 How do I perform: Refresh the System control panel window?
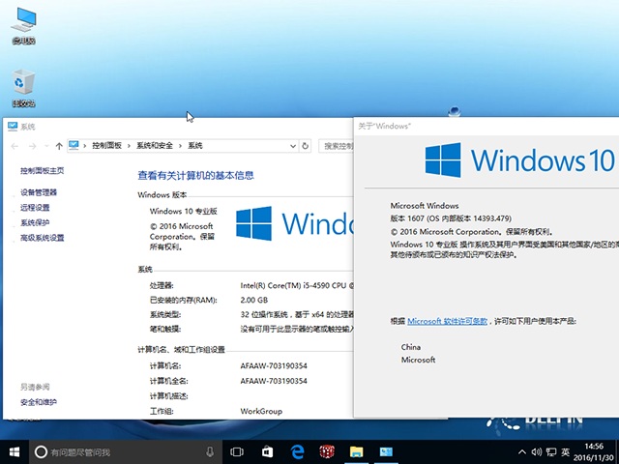[x=306, y=146]
